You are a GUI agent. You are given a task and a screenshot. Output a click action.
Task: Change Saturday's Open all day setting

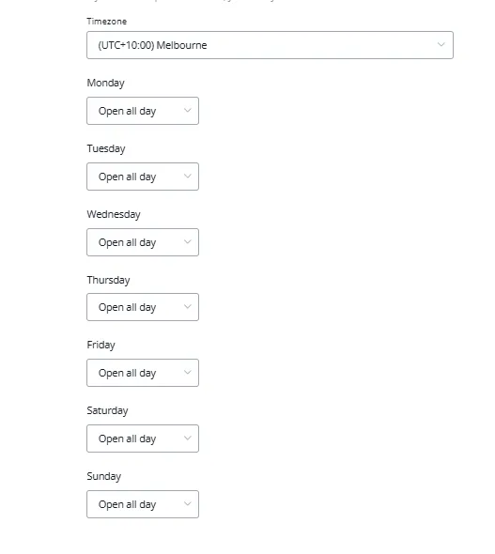pos(143,439)
